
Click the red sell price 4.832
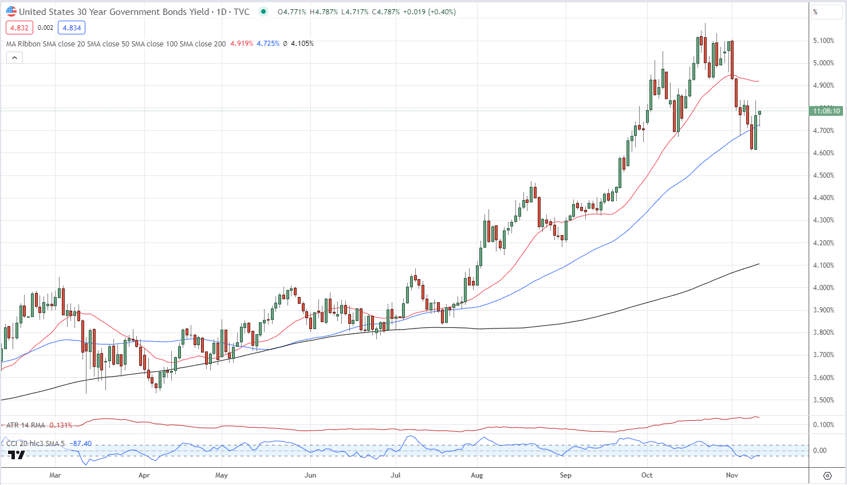(x=19, y=28)
